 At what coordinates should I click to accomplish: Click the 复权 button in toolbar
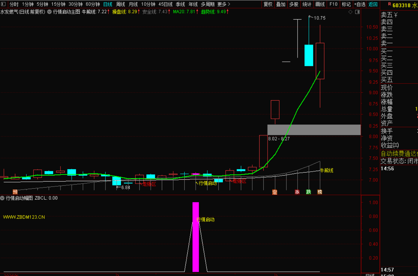pyautogui.click(x=268, y=4)
